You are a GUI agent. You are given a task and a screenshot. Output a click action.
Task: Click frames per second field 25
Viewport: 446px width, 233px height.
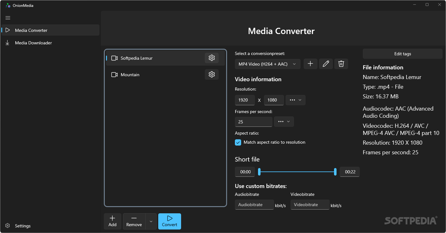point(254,122)
